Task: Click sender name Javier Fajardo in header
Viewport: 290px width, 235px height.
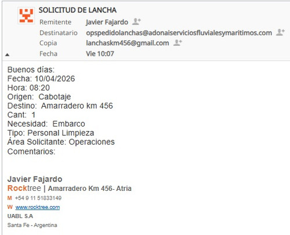Action: pos(107,22)
